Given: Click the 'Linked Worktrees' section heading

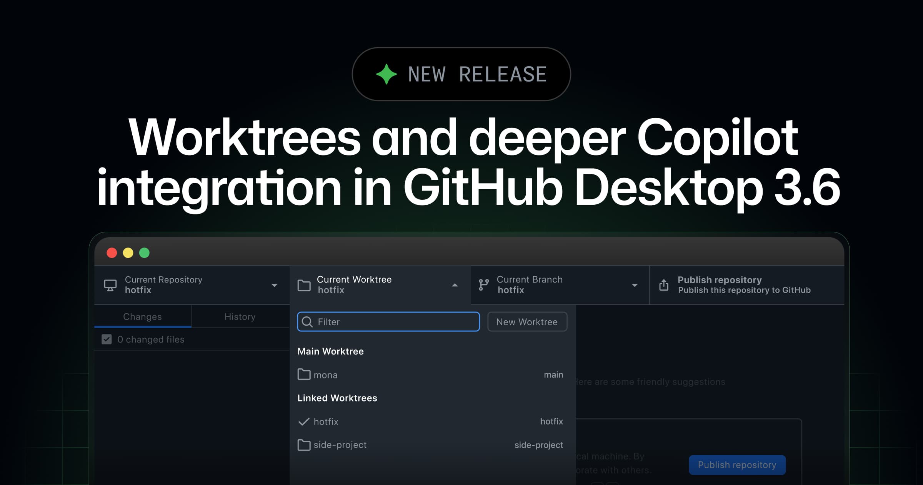Looking at the screenshot, I should coord(337,398).
